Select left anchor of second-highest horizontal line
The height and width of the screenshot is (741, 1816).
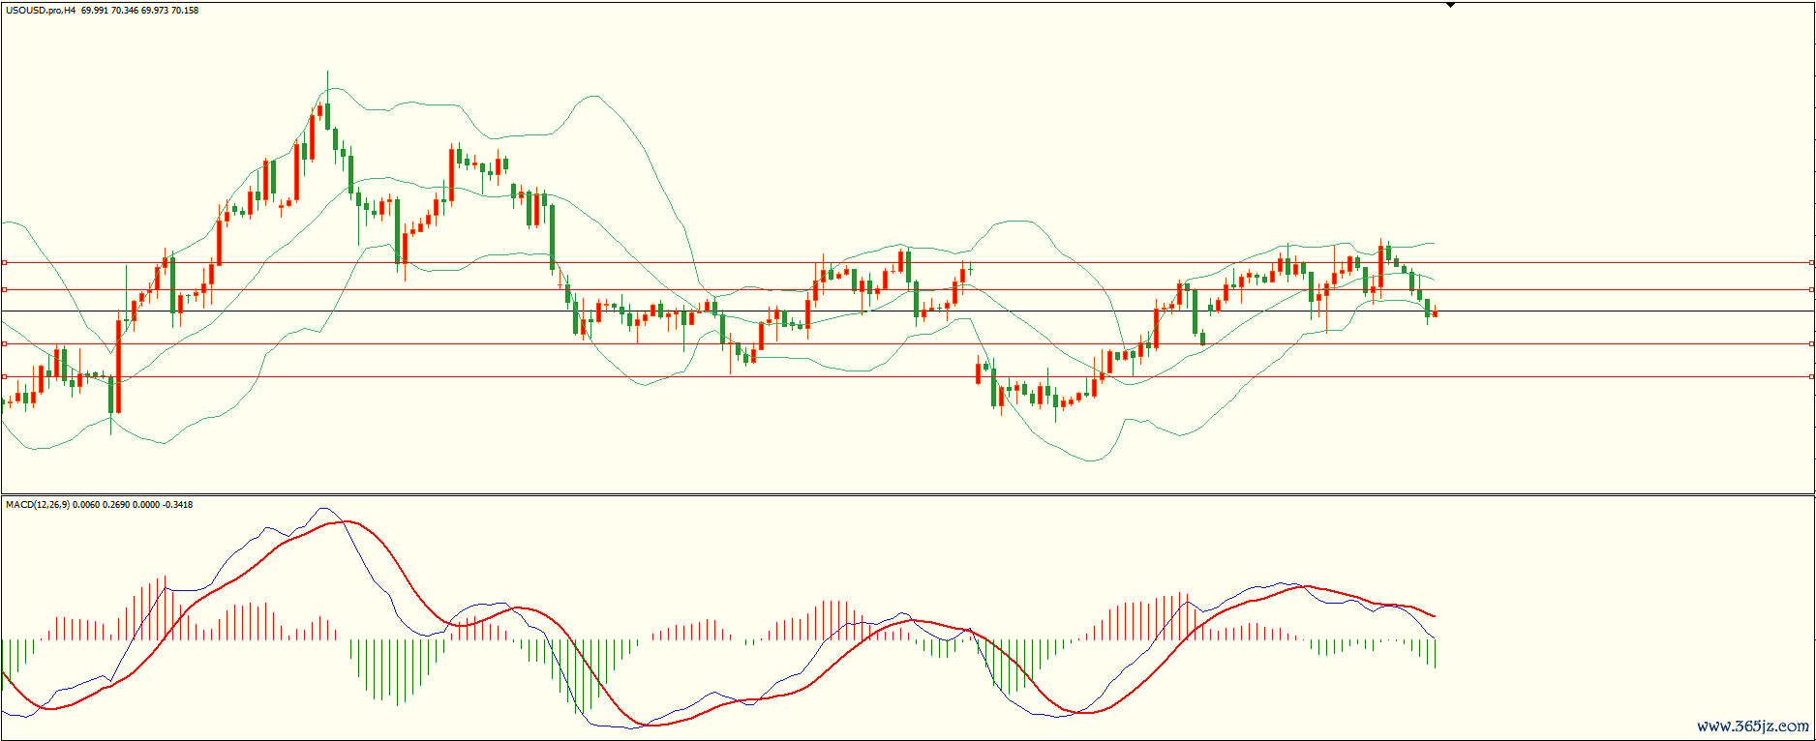coord(4,289)
